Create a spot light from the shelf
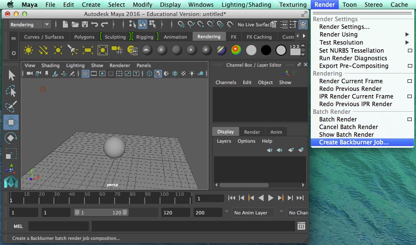This screenshot has width=416, height=245. point(73,50)
